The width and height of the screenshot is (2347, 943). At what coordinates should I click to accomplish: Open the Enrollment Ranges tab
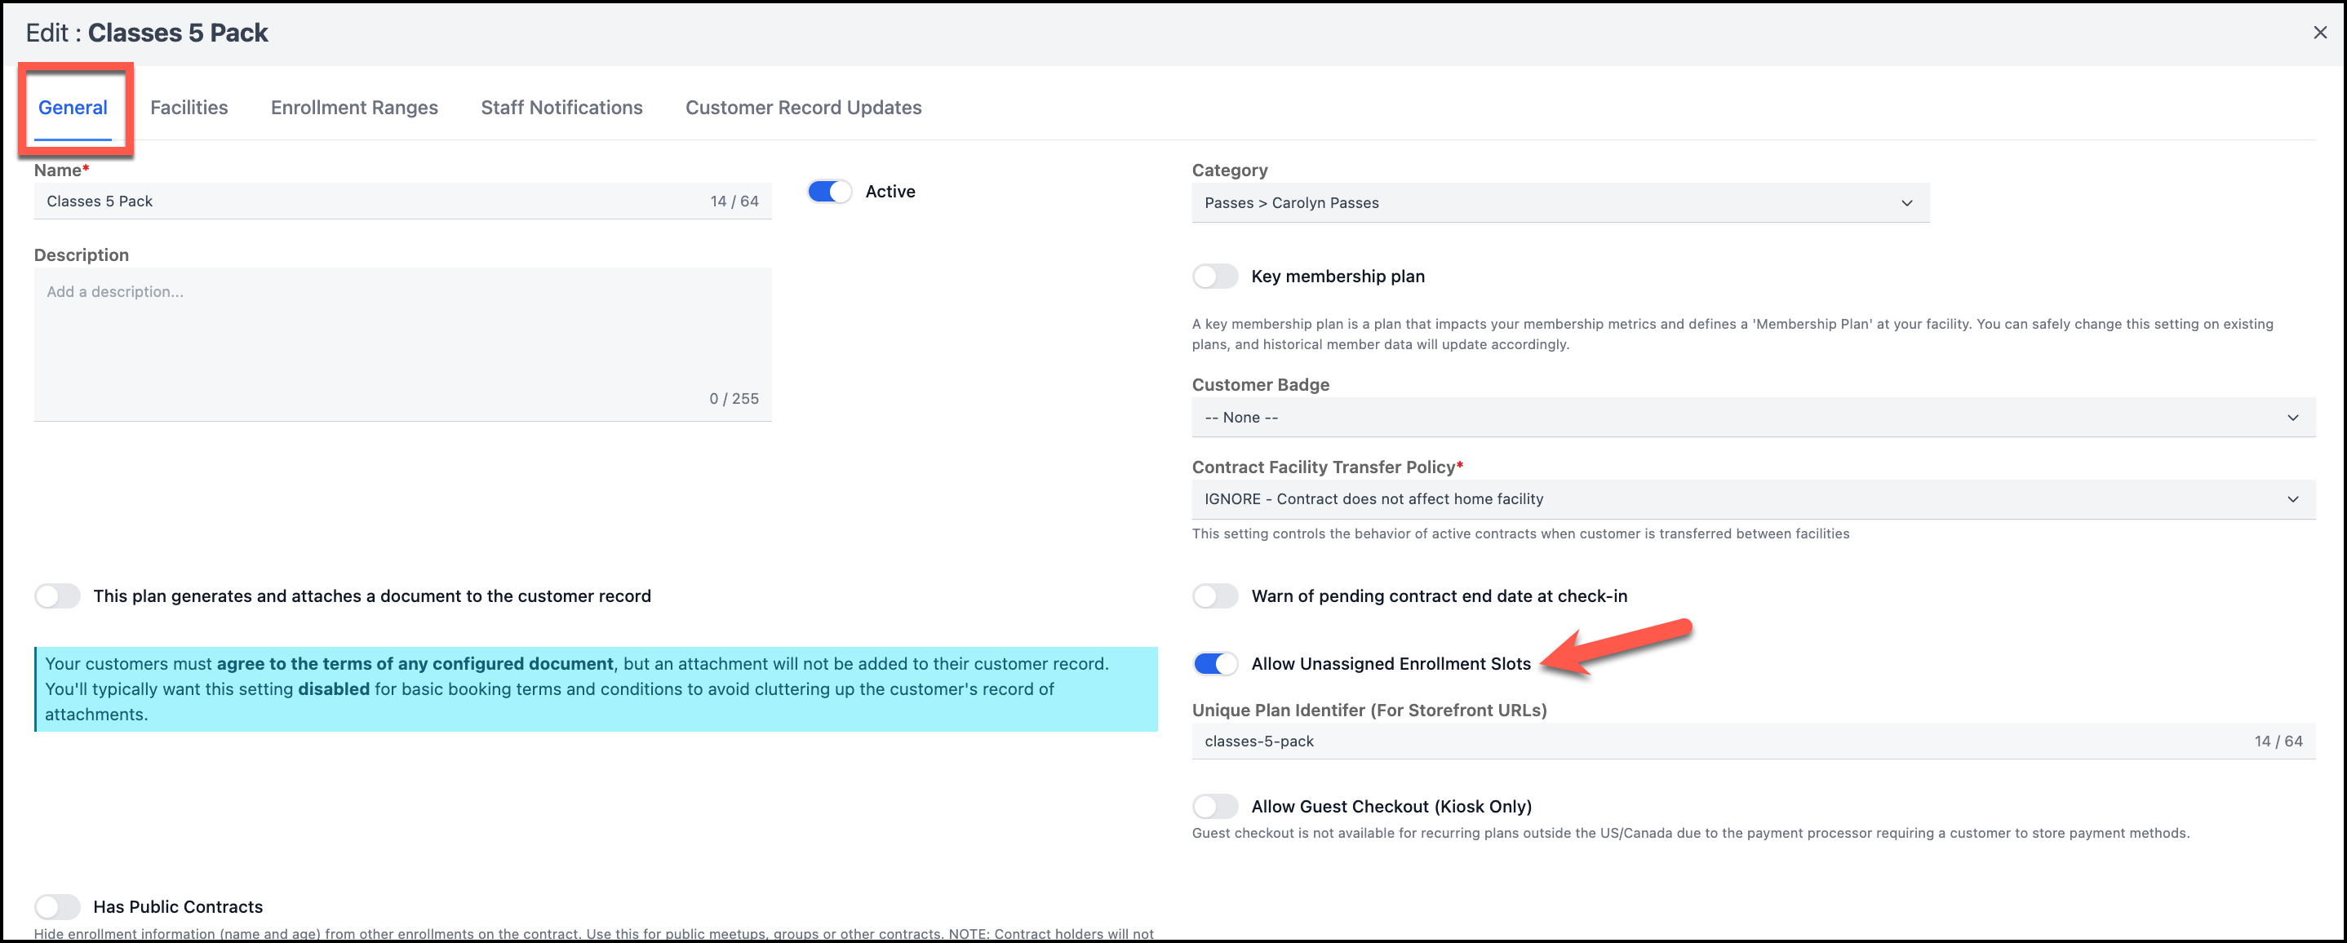353,108
